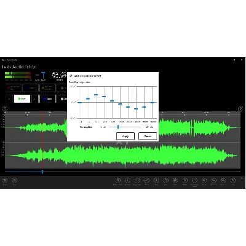Click the small button right of Play
This screenshot has height=246, width=246.
pyautogui.click(x=35, y=99)
